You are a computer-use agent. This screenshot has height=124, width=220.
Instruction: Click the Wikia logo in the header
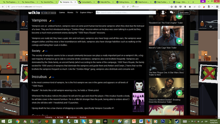[x=34, y=12]
